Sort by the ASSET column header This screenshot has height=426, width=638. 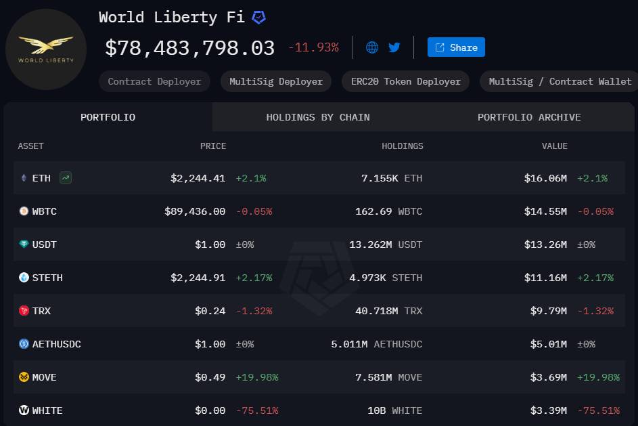(30, 146)
